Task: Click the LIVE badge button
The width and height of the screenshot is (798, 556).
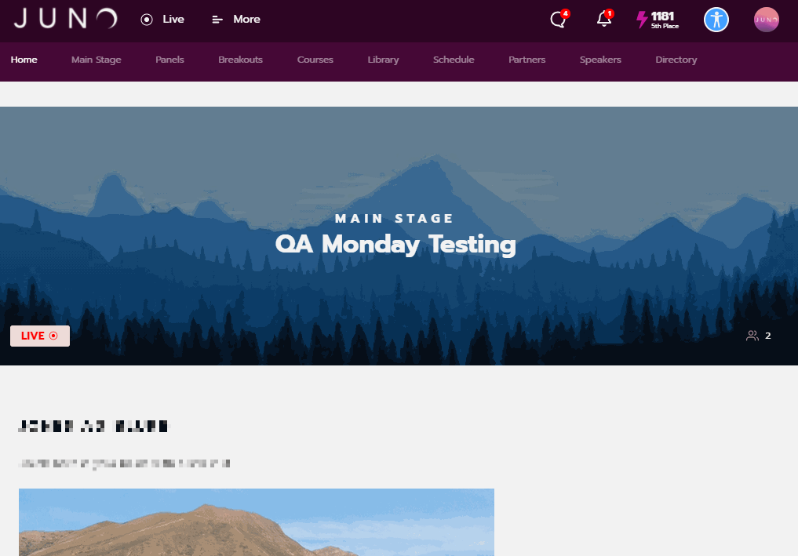Action: tap(40, 336)
